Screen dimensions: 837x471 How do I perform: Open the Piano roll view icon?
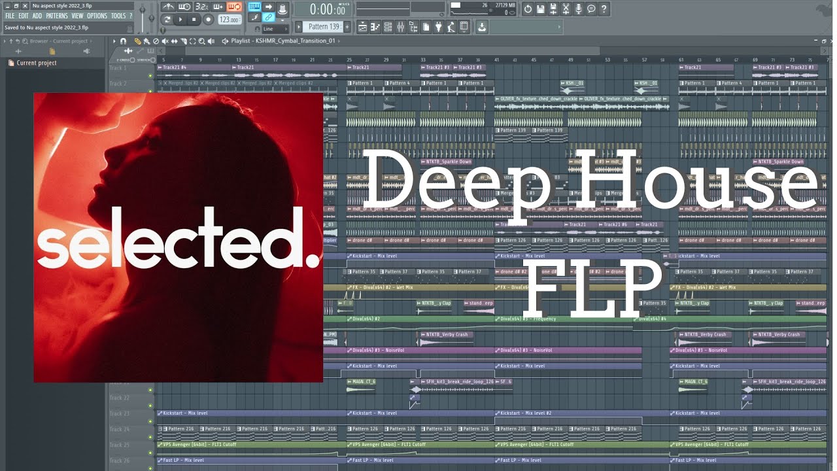tap(375, 27)
